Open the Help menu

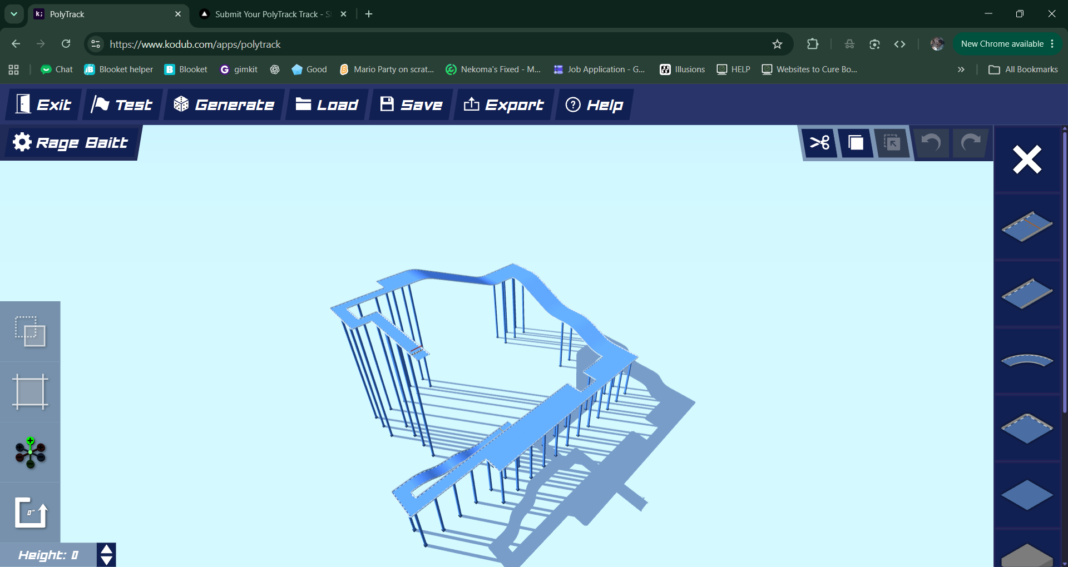pos(595,105)
